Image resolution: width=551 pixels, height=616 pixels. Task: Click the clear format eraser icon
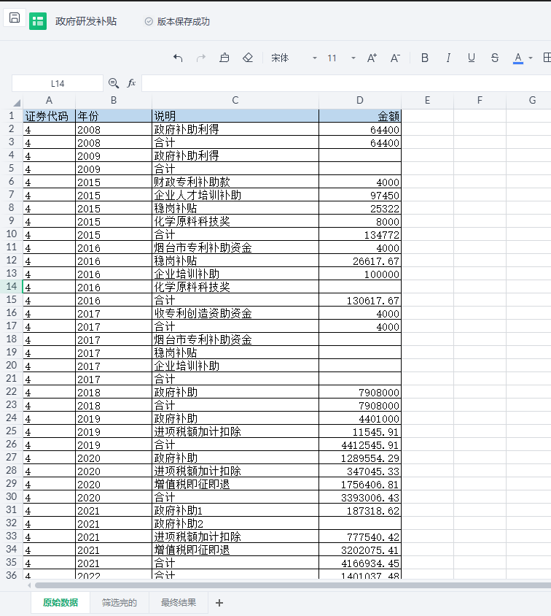click(248, 58)
